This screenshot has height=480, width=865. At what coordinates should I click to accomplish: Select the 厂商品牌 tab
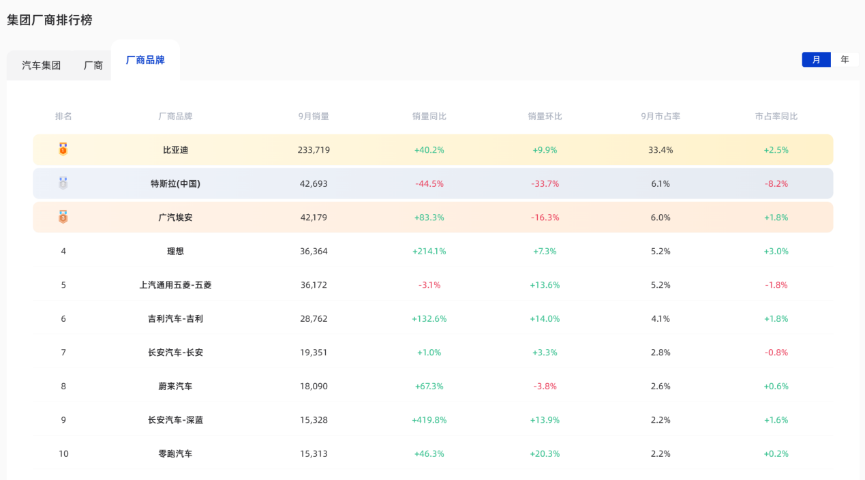(x=145, y=60)
